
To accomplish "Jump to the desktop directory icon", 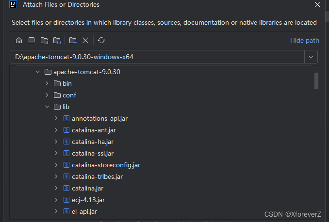I will (32, 40).
